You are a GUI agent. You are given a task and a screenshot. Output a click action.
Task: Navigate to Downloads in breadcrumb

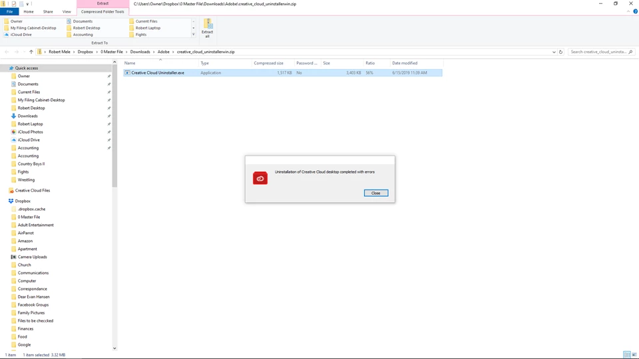[140, 52]
